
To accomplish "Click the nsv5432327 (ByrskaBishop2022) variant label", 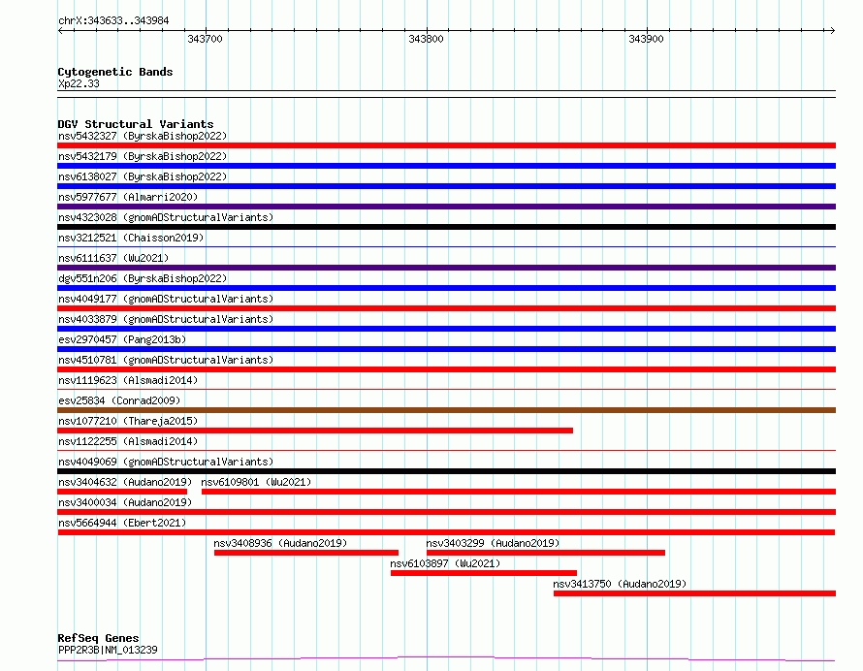I will coord(143,136).
